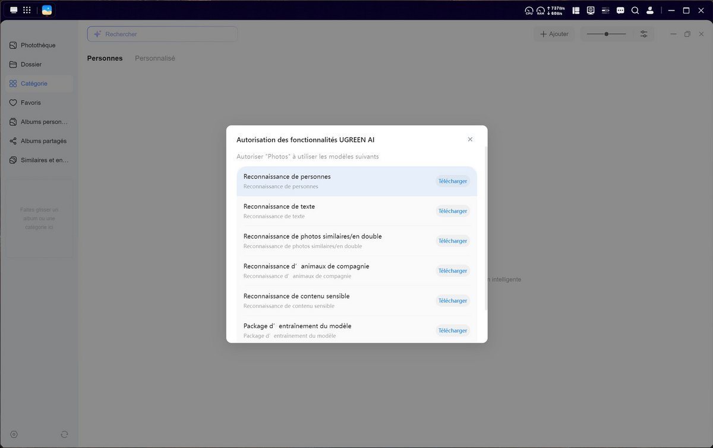The width and height of the screenshot is (713, 448).
Task: Click the system tray search magnifier
Action: tap(635, 10)
